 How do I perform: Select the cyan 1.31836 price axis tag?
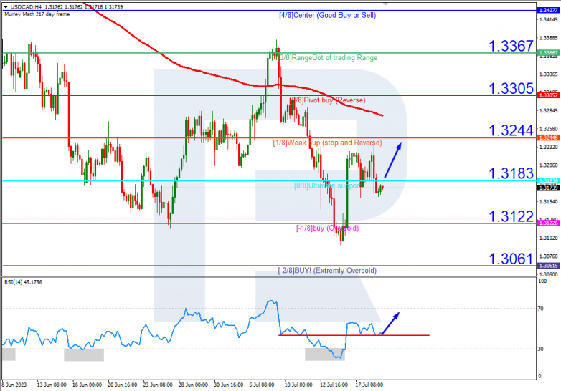(548, 181)
